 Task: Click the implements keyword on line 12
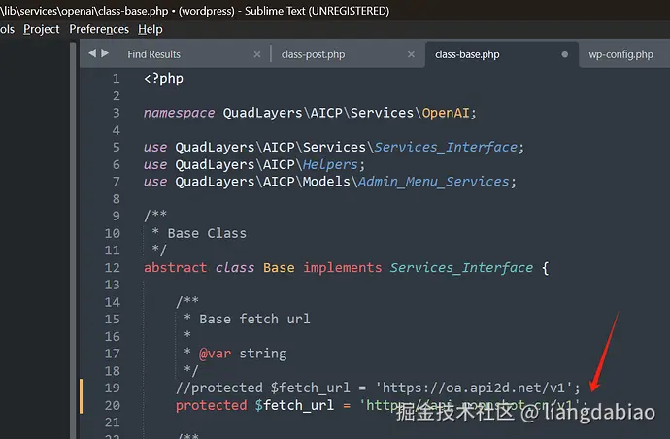[x=342, y=268]
